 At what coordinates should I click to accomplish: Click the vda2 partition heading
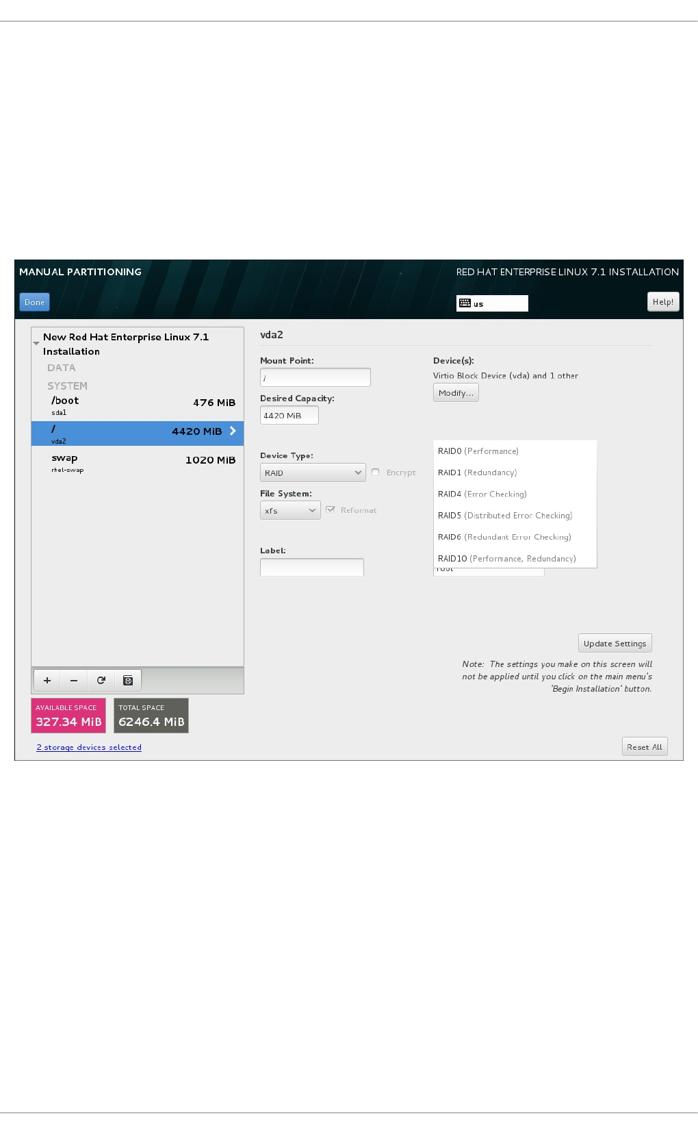[x=272, y=335]
